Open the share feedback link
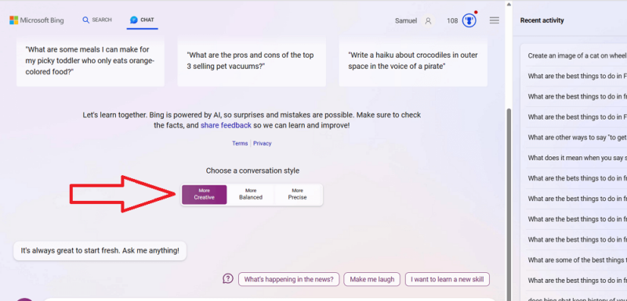The width and height of the screenshot is (627, 301). [x=226, y=125]
